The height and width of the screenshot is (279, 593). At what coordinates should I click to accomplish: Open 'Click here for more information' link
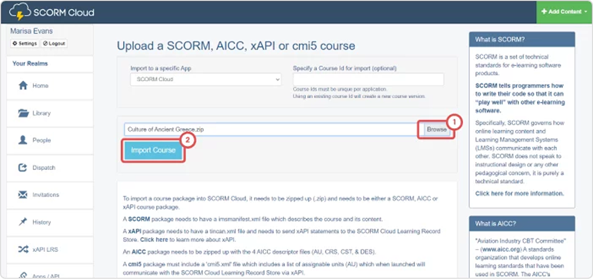click(x=519, y=194)
